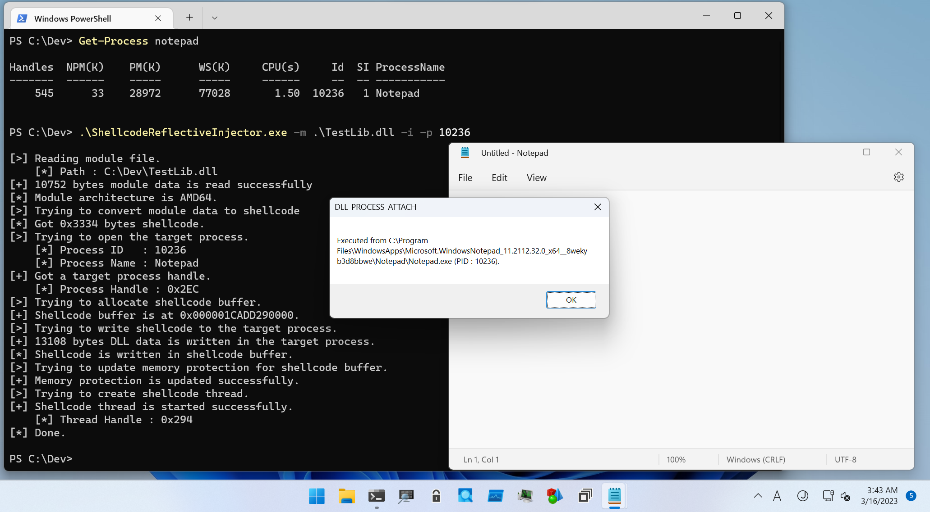This screenshot has height=512, width=930.
Task: Click 'Path : C:\Dev\TestLib.dll' line
Action: (x=126, y=172)
